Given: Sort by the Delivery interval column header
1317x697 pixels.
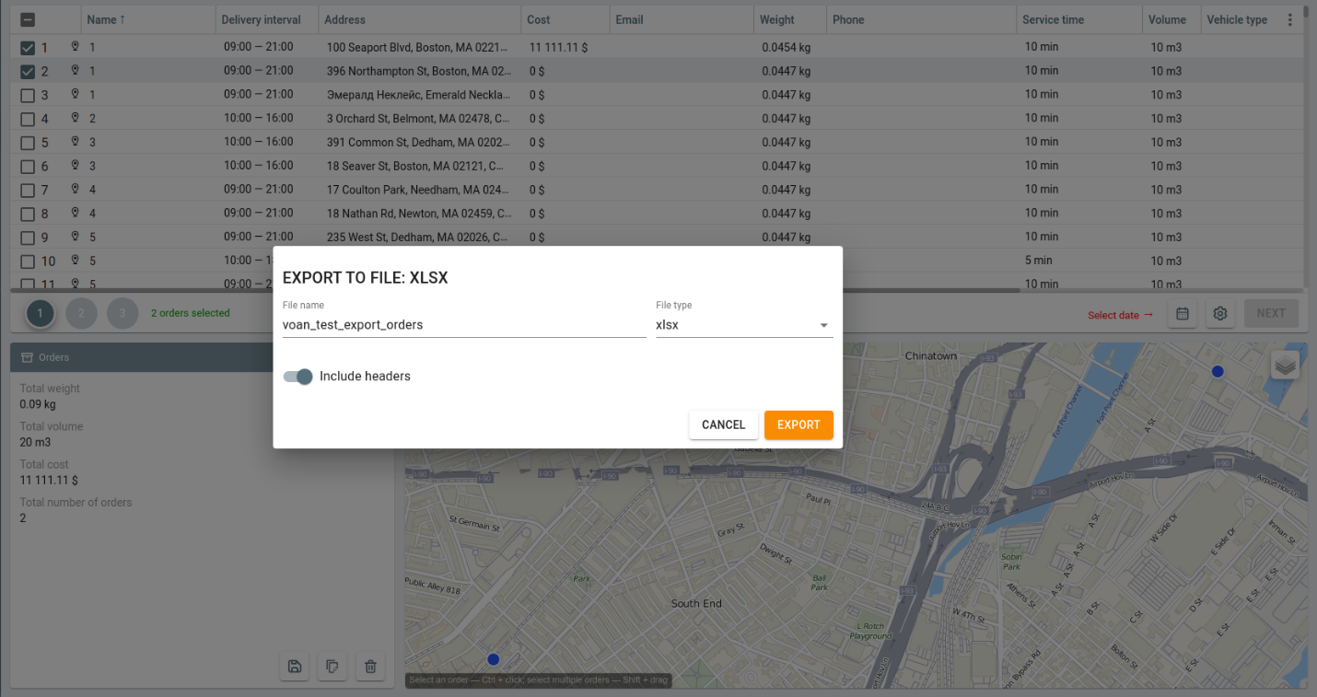Looking at the screenshot, I should (261, 19).
